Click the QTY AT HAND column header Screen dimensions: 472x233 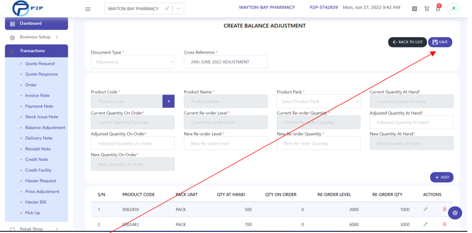[231, 195]
